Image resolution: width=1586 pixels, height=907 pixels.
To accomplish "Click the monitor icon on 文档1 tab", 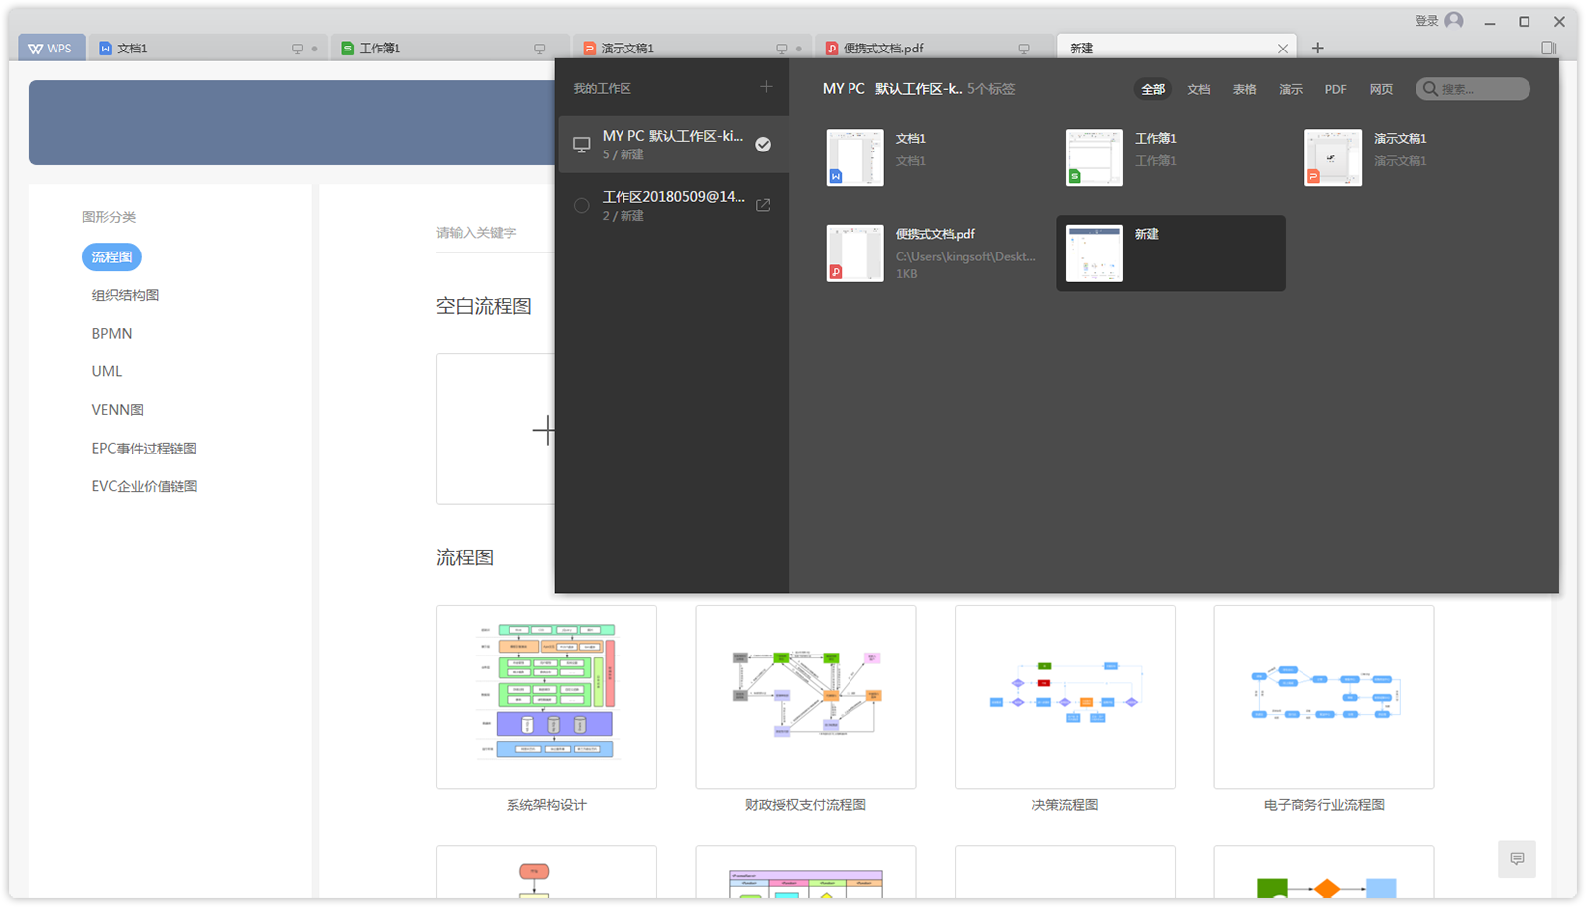I will [x=297, y=49].
